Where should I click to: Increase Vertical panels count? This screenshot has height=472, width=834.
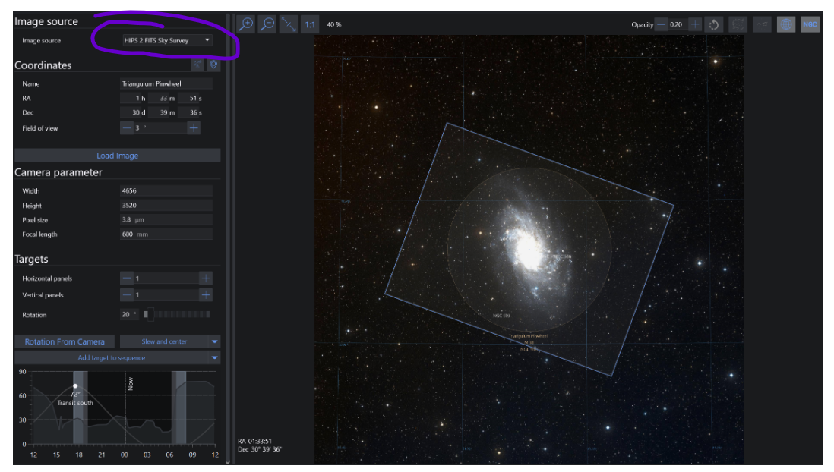206,295
